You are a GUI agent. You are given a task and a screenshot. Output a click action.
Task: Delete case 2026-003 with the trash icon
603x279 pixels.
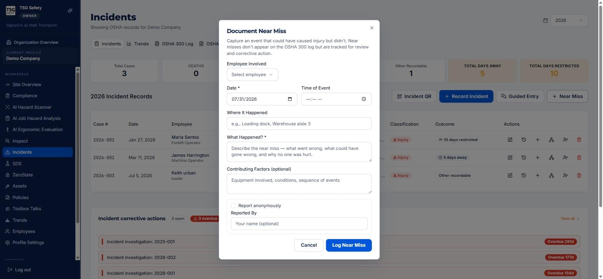tap(579, 176)
